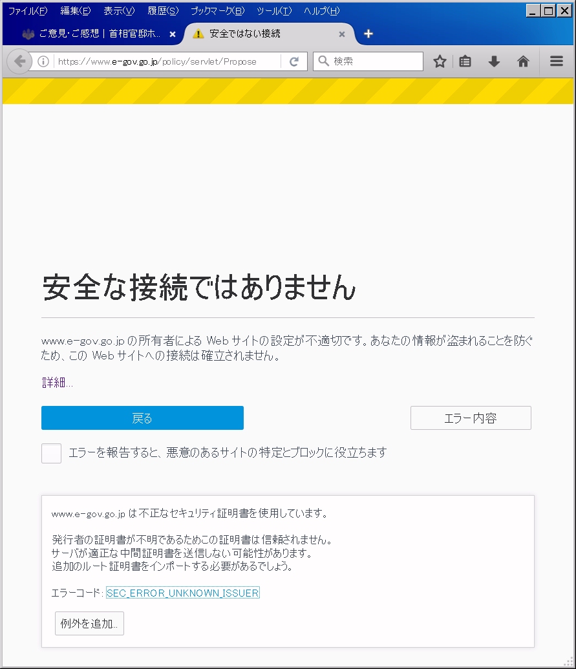Open the hamburger menu
576x669 pixels.
point(556,61)
